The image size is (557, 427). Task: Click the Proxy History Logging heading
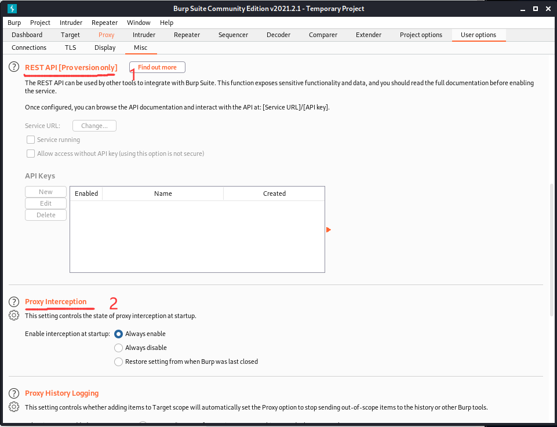[62, 393]
